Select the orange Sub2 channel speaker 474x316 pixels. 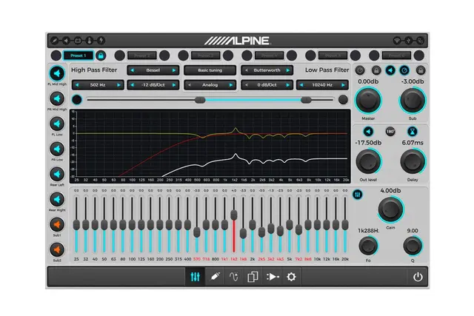point(57,250)
